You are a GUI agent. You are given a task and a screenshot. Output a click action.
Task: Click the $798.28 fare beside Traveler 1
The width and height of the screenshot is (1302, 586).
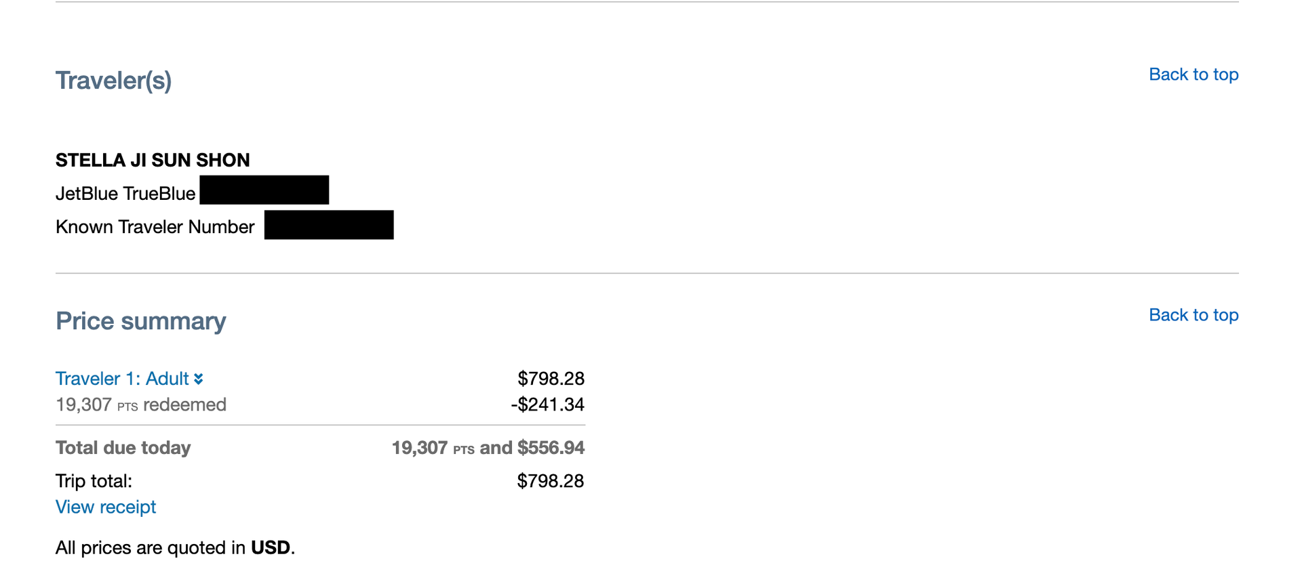552,379
